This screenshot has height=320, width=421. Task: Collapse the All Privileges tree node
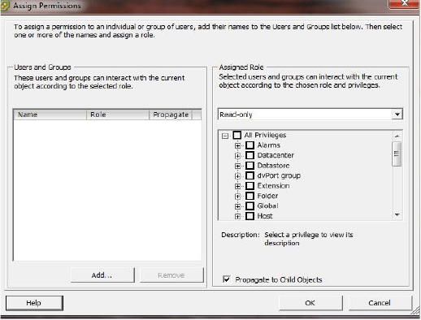click(x=225, y=136)
